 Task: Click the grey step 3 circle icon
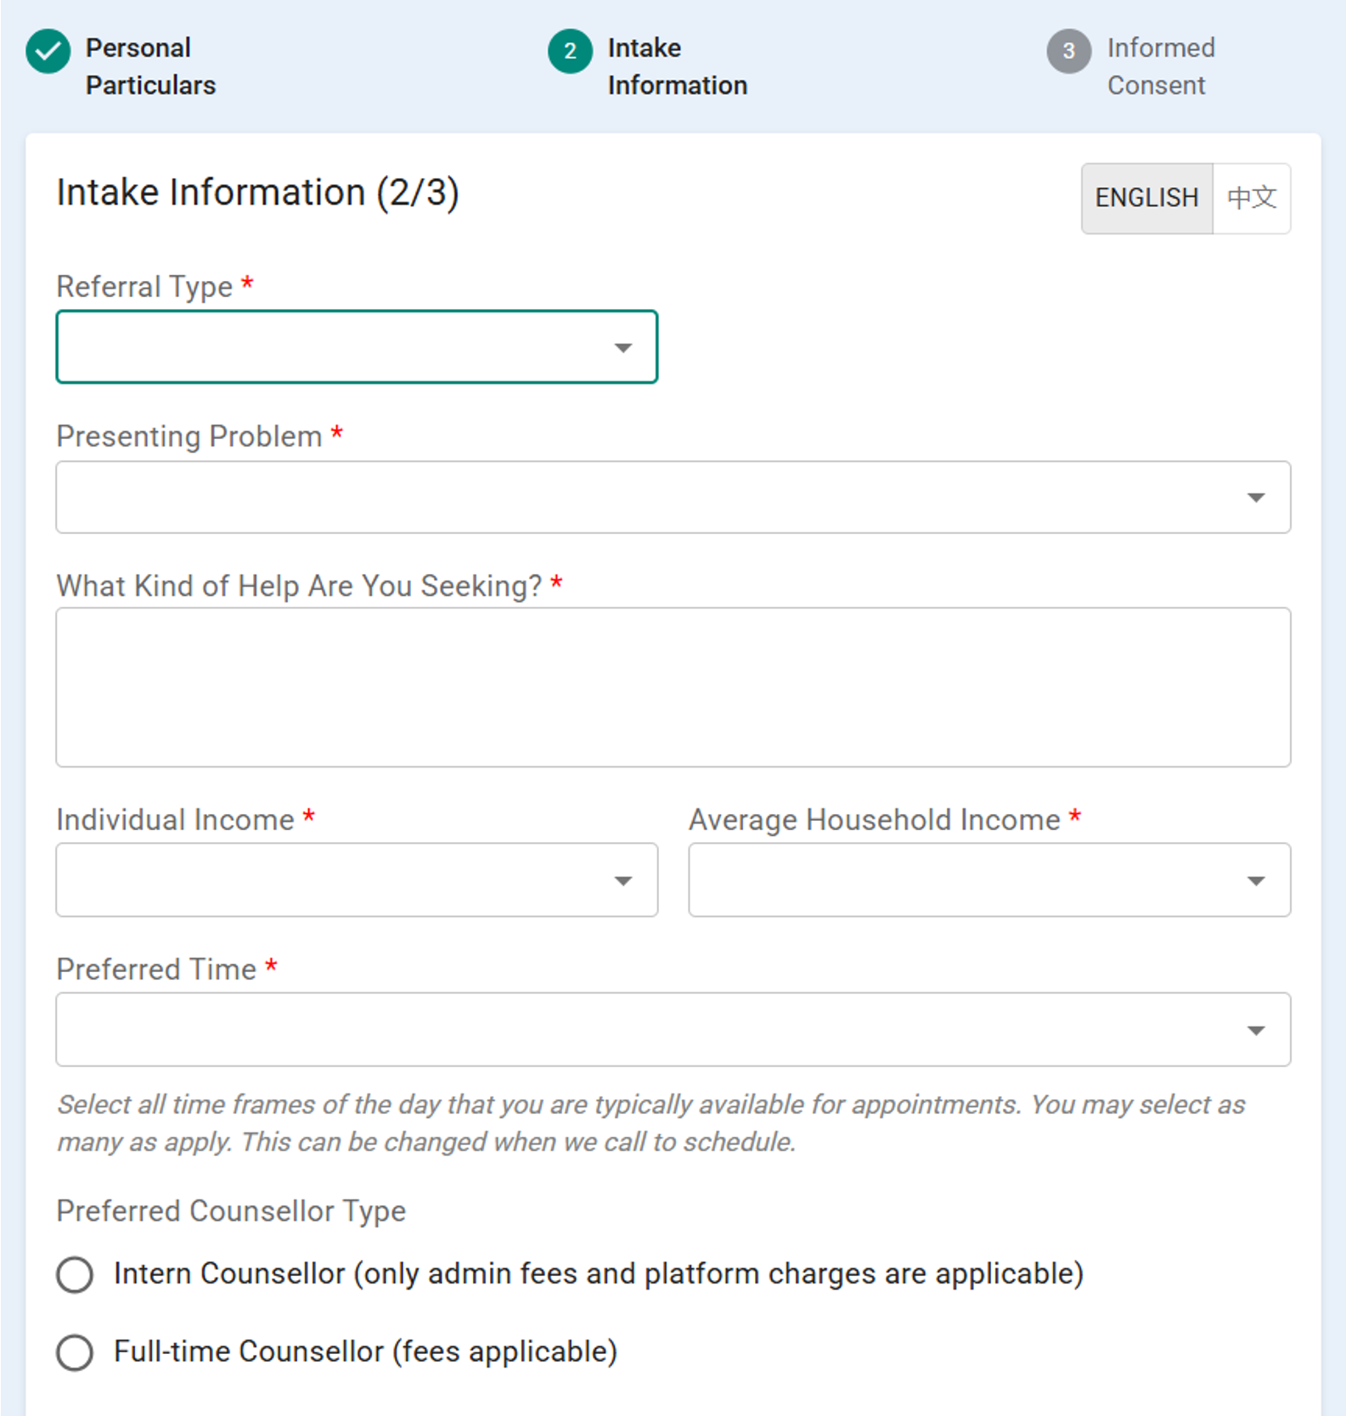[1068, 51]
